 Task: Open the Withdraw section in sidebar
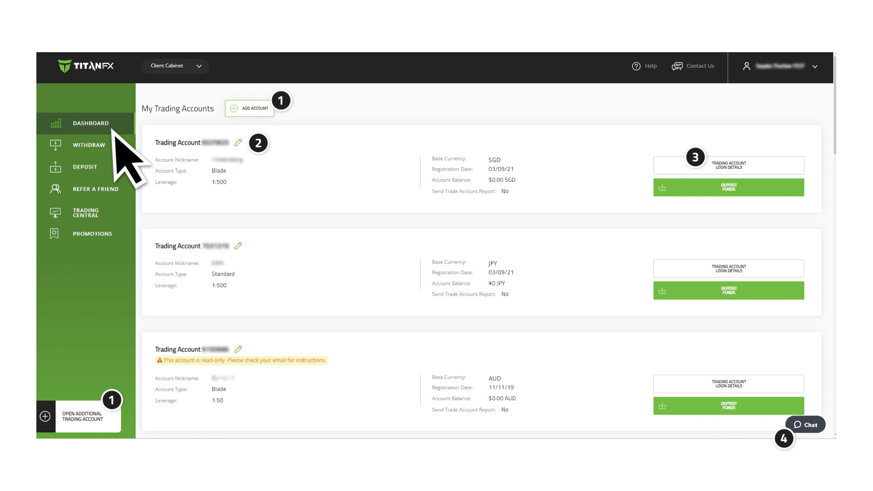point(89,145)
